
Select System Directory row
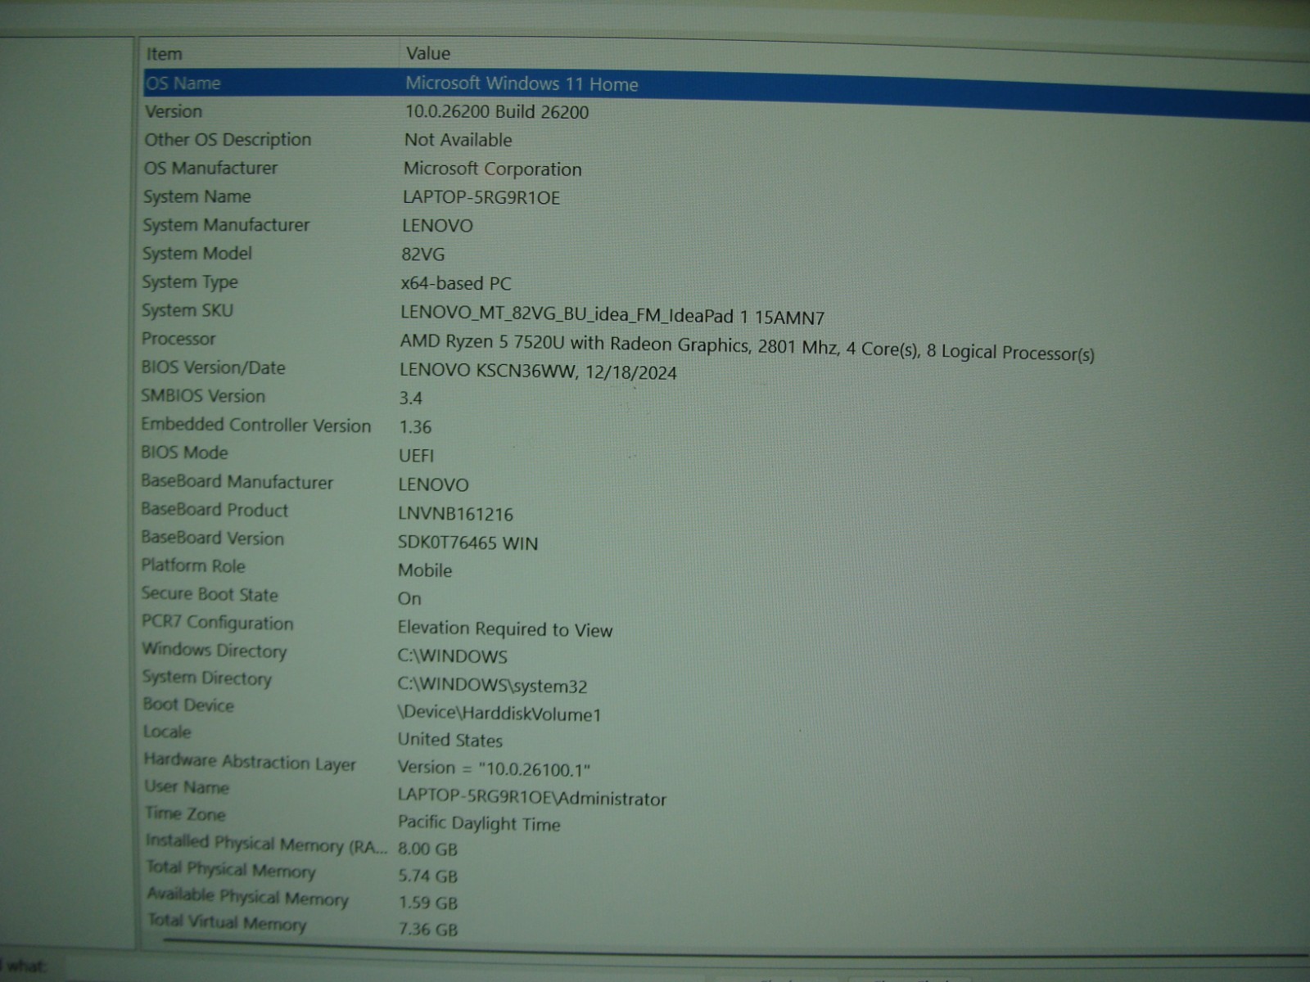207,678
